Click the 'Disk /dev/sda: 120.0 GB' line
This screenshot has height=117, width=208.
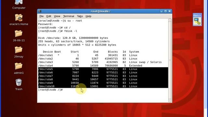coord(73,38)
